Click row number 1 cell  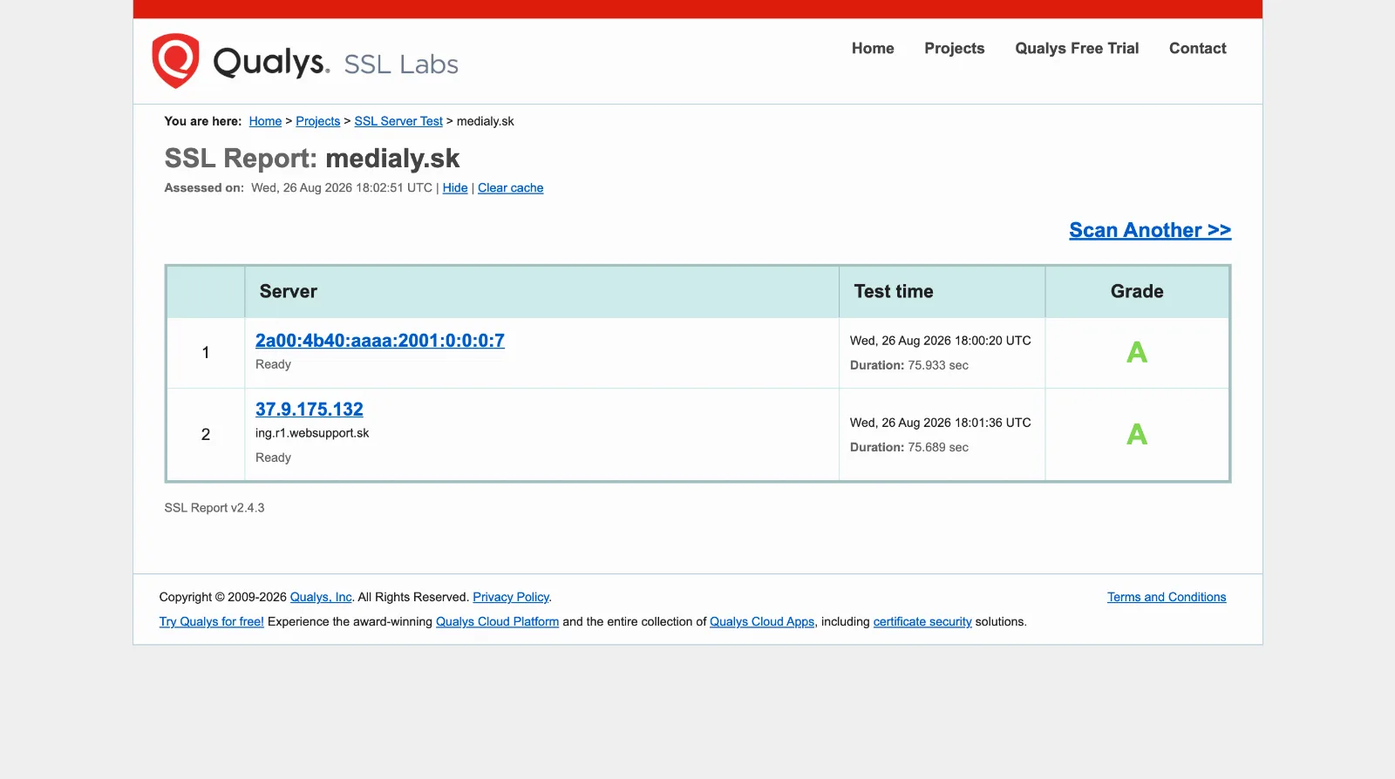206,353
